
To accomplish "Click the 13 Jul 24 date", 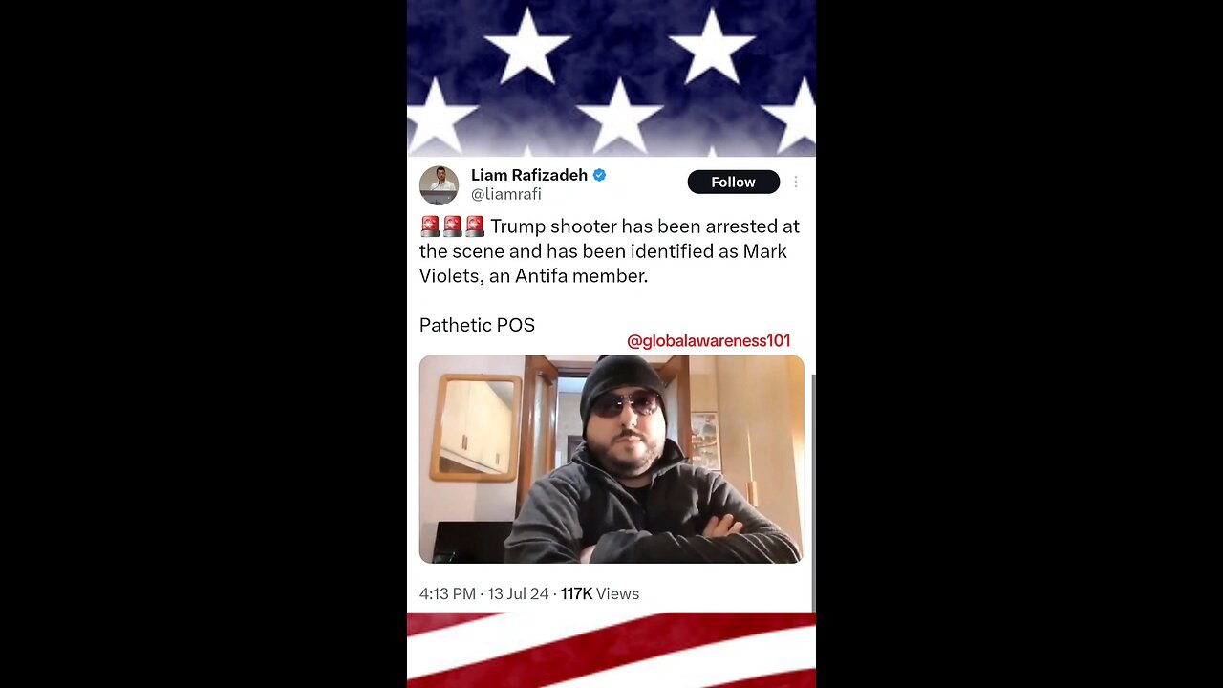I will coord(518,593).
